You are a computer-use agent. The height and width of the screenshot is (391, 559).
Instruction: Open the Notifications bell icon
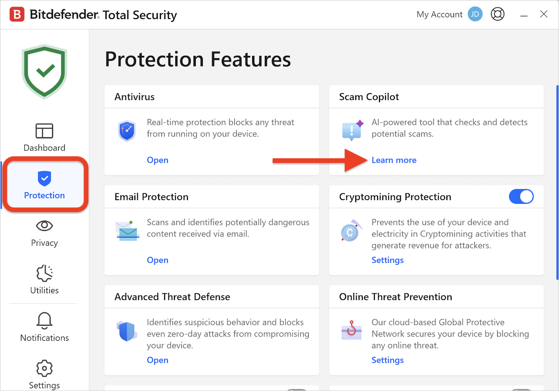pyautogui.click(x=44, y=321)
